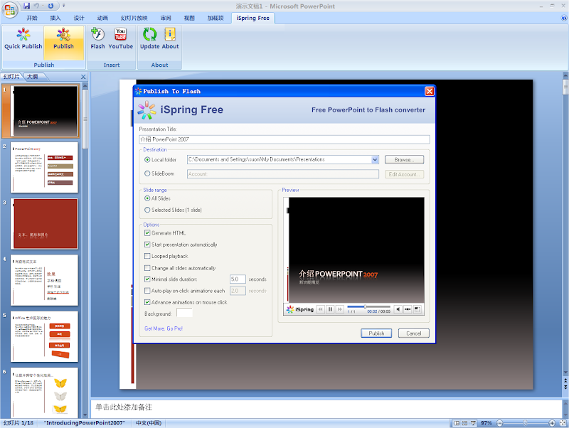Click the Minimal slide duration seconds field
This screenshot has width=569, height=428.
click(238, 279)
